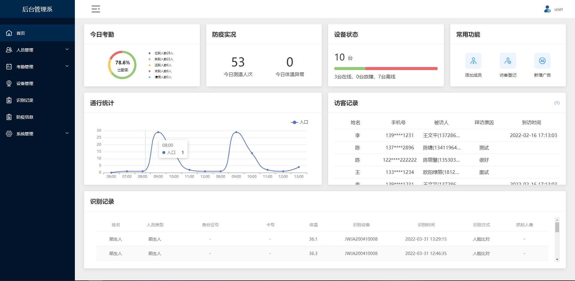Click the 考勤管理 calendar icon

click(x=9, y=66)
